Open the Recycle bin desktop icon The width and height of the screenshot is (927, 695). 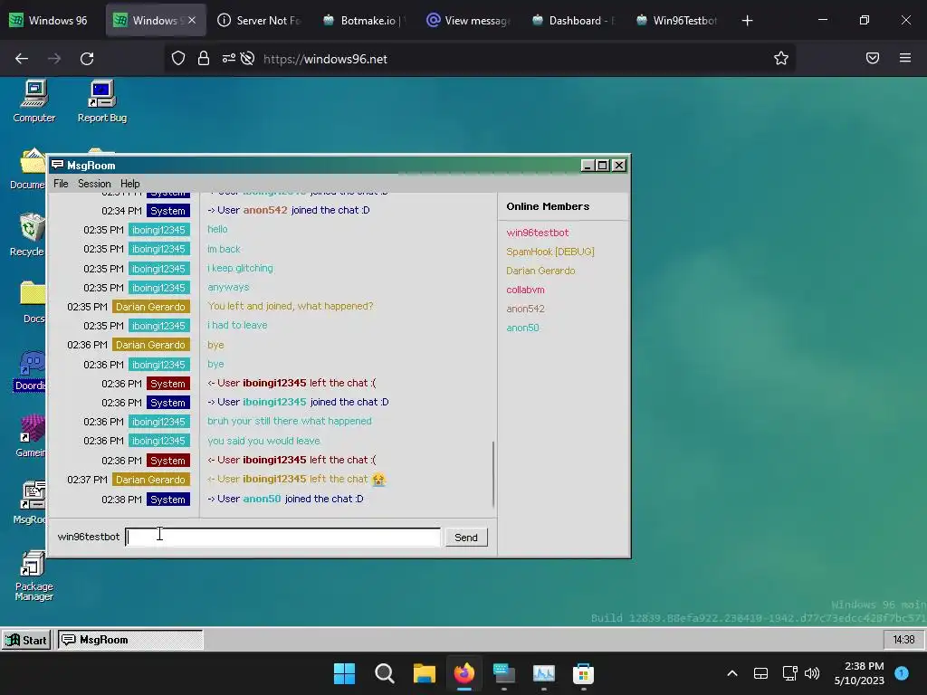27,235
